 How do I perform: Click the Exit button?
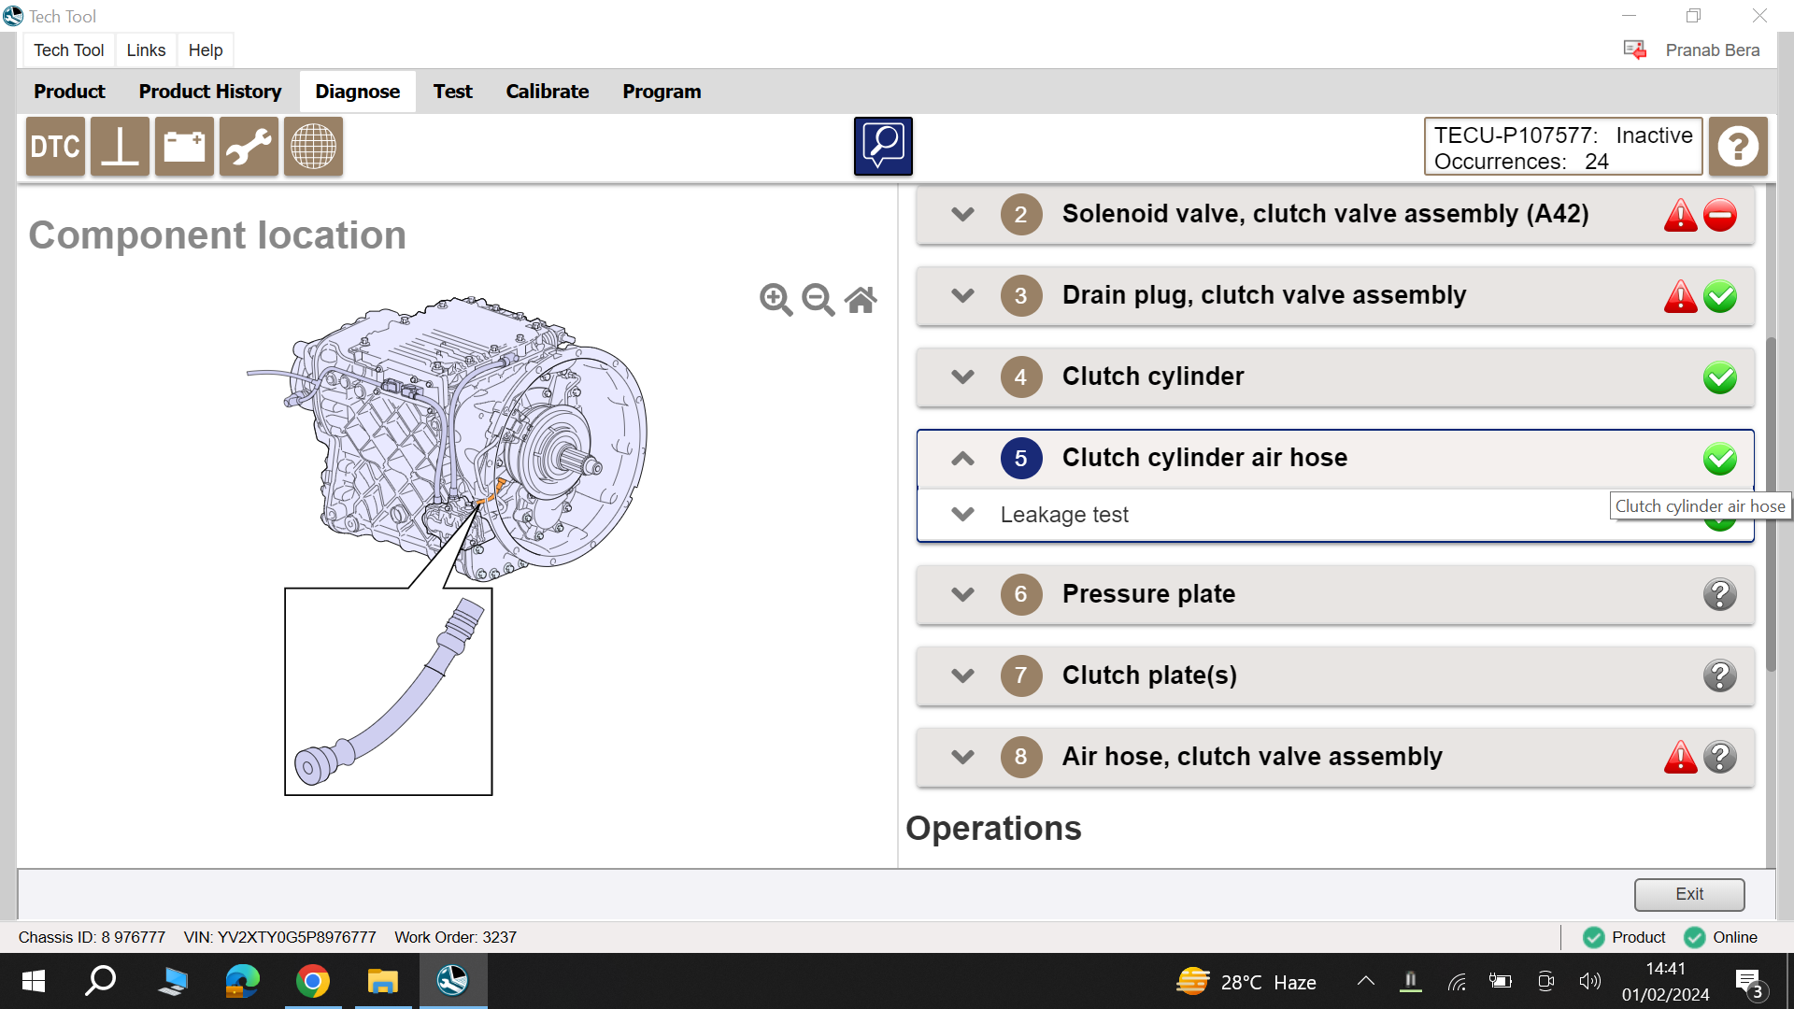[1688, 894]
